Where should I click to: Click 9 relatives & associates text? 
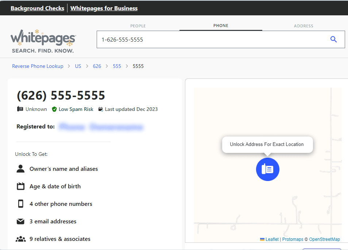pos(60,239)
